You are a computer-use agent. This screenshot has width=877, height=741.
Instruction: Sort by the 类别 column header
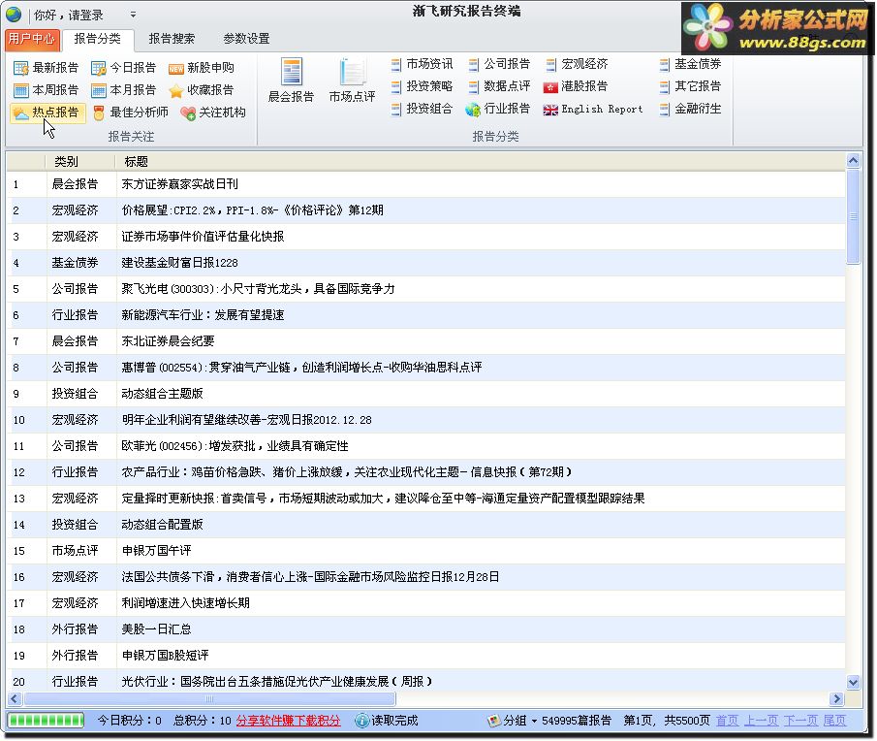(80, 162)
